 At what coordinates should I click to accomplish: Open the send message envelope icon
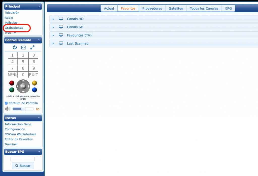[23, 47]
